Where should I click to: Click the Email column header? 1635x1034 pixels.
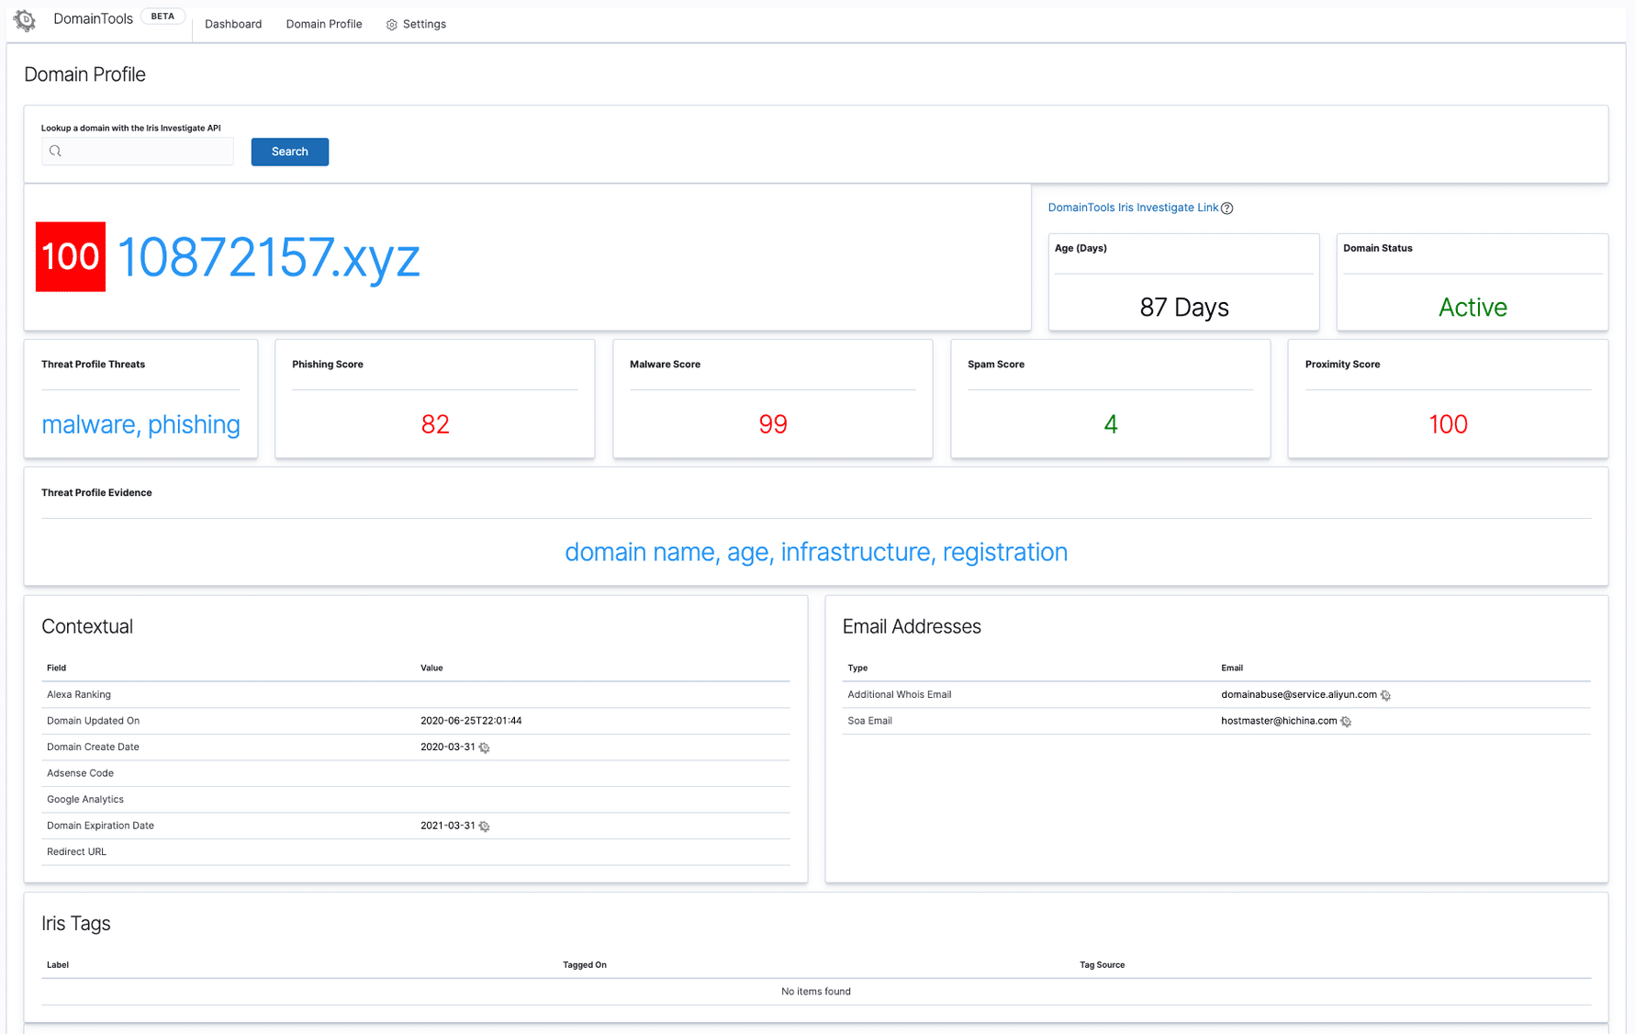(1232, 669)
